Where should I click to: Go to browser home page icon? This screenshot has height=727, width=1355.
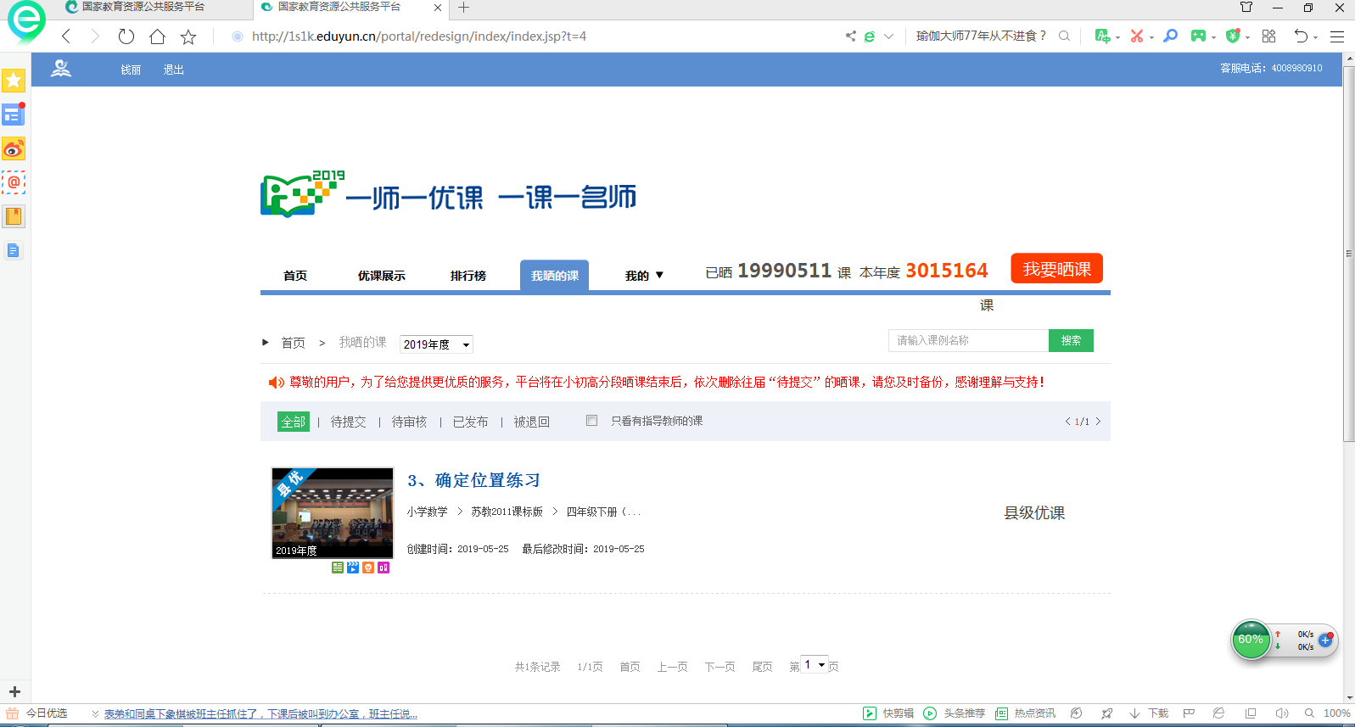pyautogui.click(x=157, y=36)
